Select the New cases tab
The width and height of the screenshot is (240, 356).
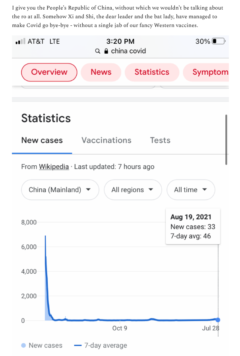[x=42, y=140]
